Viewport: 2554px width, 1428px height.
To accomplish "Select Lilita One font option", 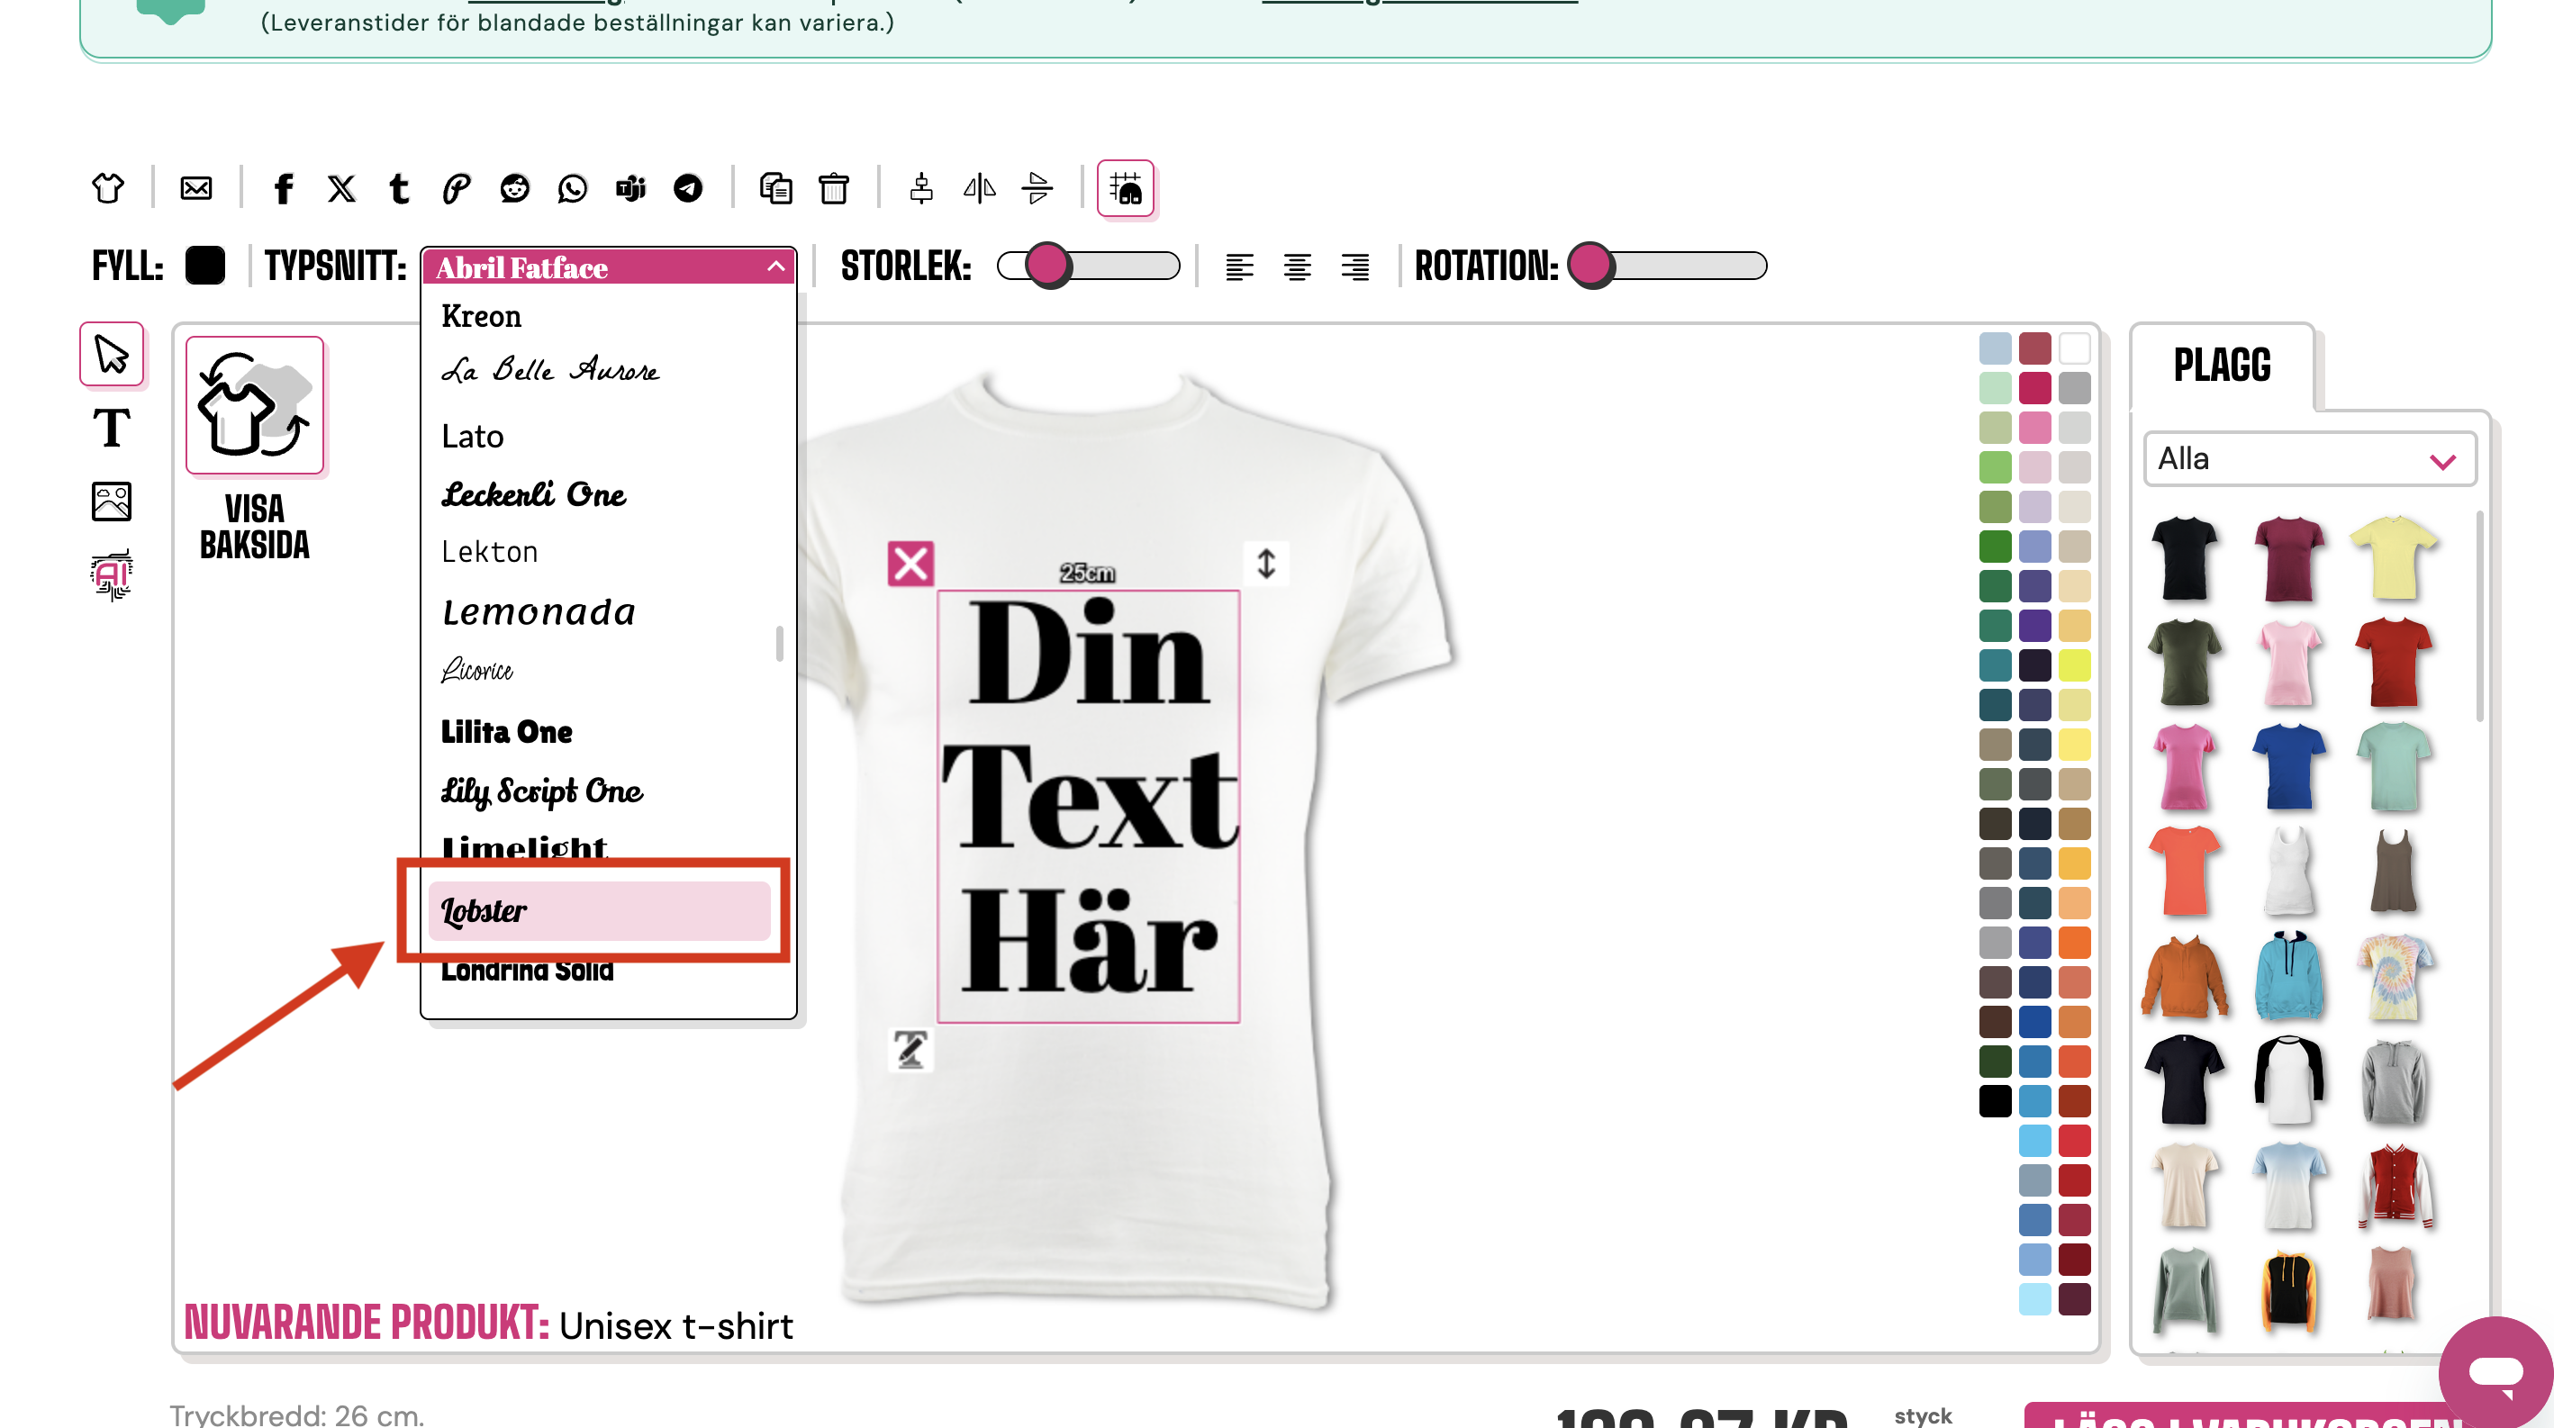I will [507, 731].
